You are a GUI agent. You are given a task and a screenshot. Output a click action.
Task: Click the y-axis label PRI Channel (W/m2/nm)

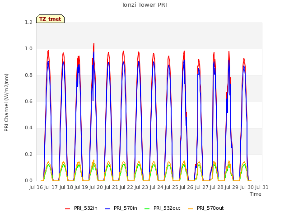[6, 103]
